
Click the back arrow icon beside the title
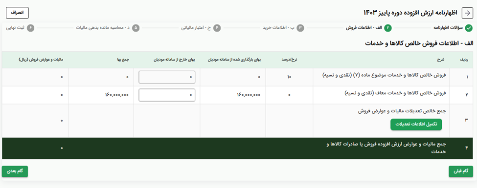pos(467,13)
